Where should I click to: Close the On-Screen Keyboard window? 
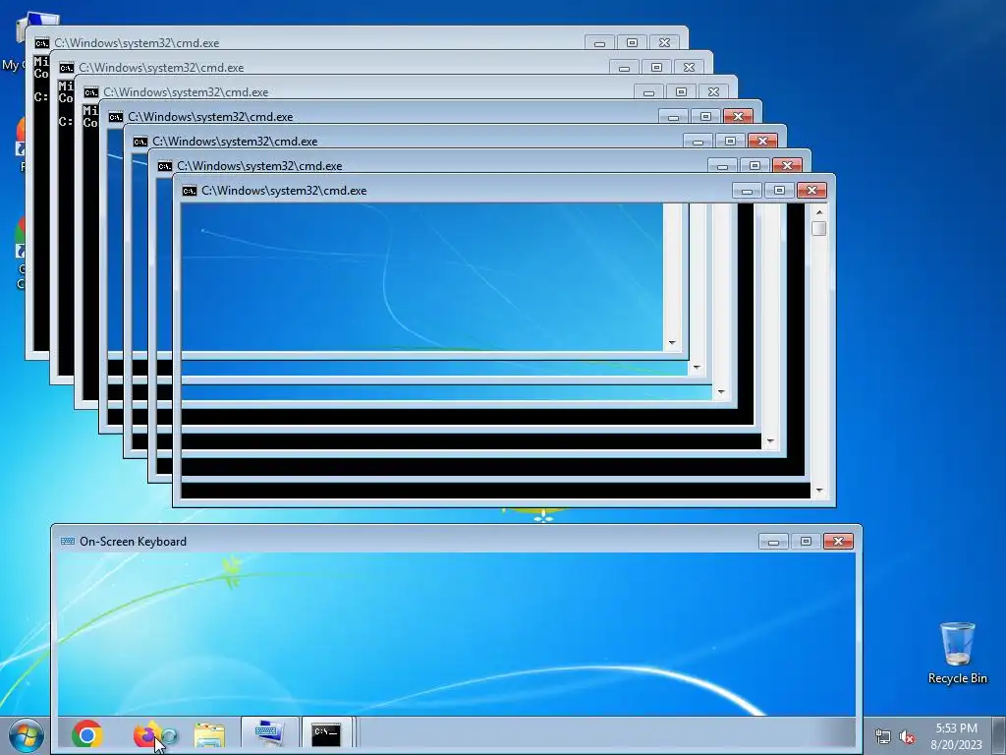838,542
